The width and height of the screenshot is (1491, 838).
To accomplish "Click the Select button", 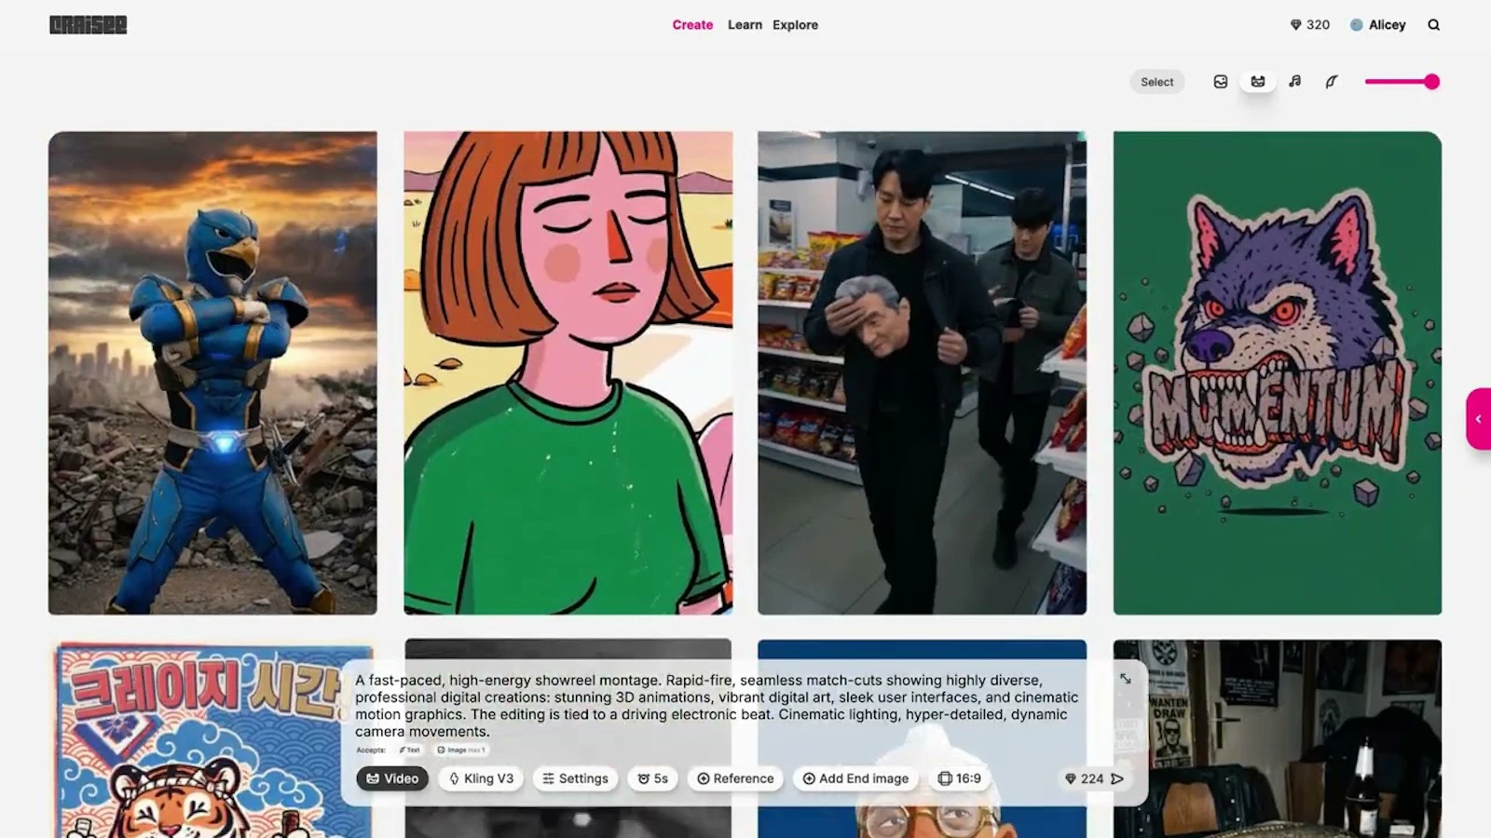I will pyautogui.click(x=1157, y=82).
